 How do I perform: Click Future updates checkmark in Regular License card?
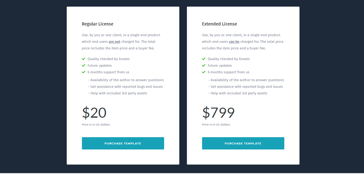(83, 65)
